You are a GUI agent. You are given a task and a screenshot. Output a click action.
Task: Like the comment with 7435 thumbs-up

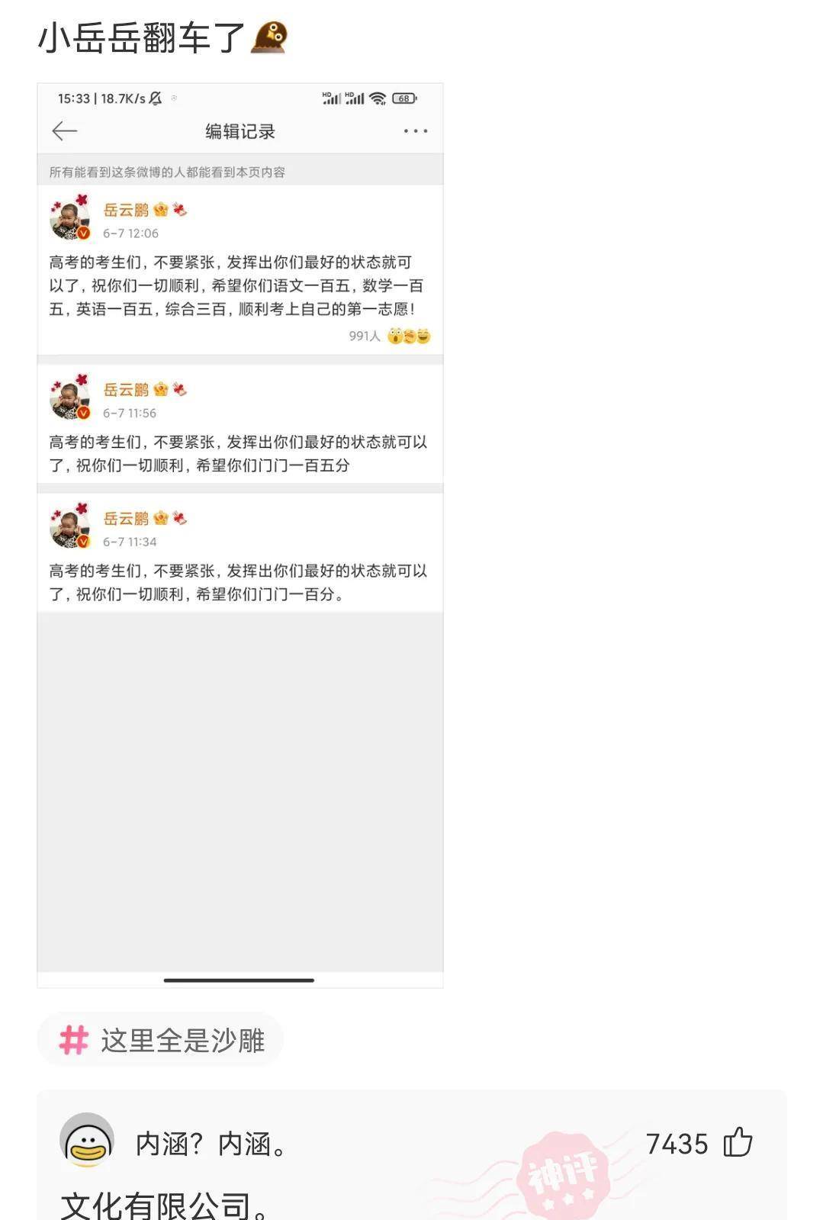tap(738, 1142)
